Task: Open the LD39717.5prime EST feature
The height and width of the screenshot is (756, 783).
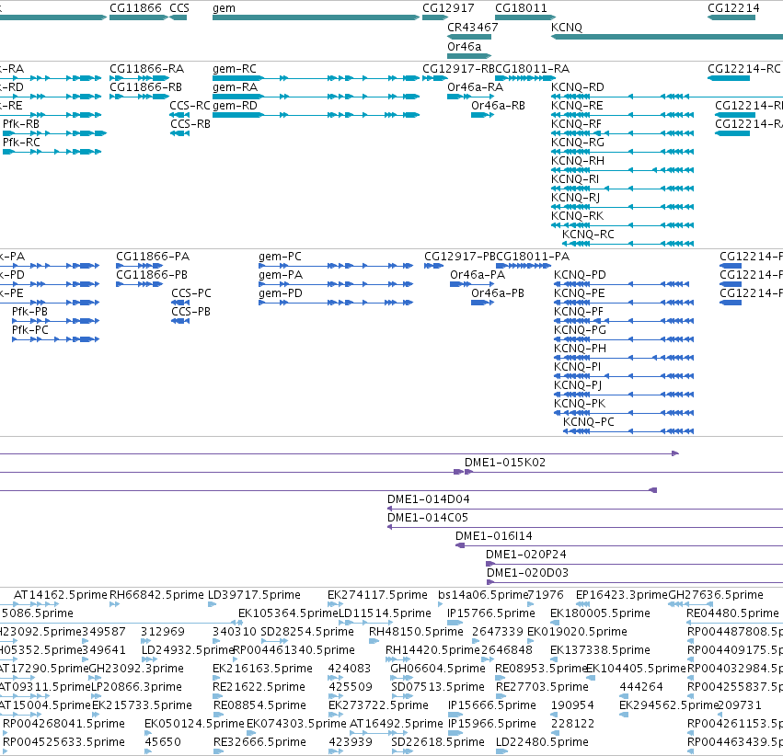Action: coord(213,604)
